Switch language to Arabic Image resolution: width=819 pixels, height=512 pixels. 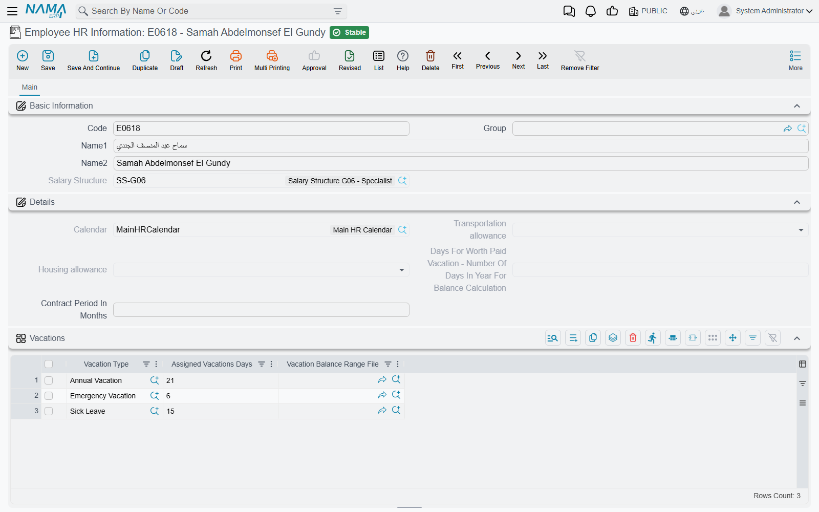coord(692,11)
